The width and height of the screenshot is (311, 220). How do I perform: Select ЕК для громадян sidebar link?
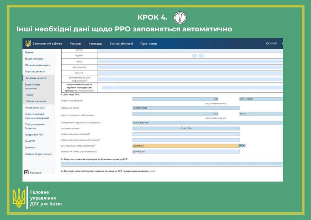pos(34,59)
